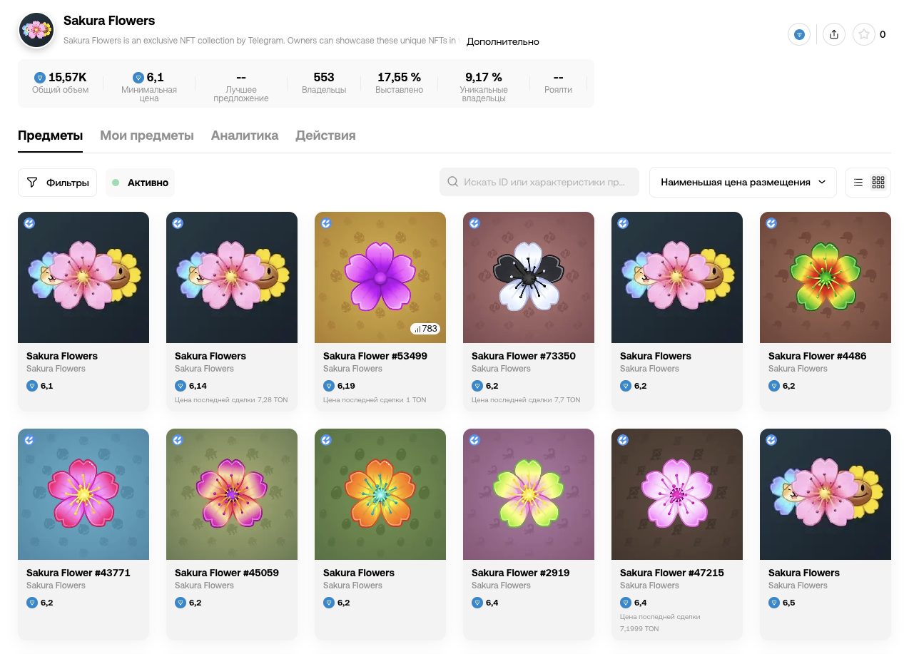Click the TON diamond button beside the share icon
The height and width of the screenshot is (654, 909).
pyautogui.click(x=799, y=34)
